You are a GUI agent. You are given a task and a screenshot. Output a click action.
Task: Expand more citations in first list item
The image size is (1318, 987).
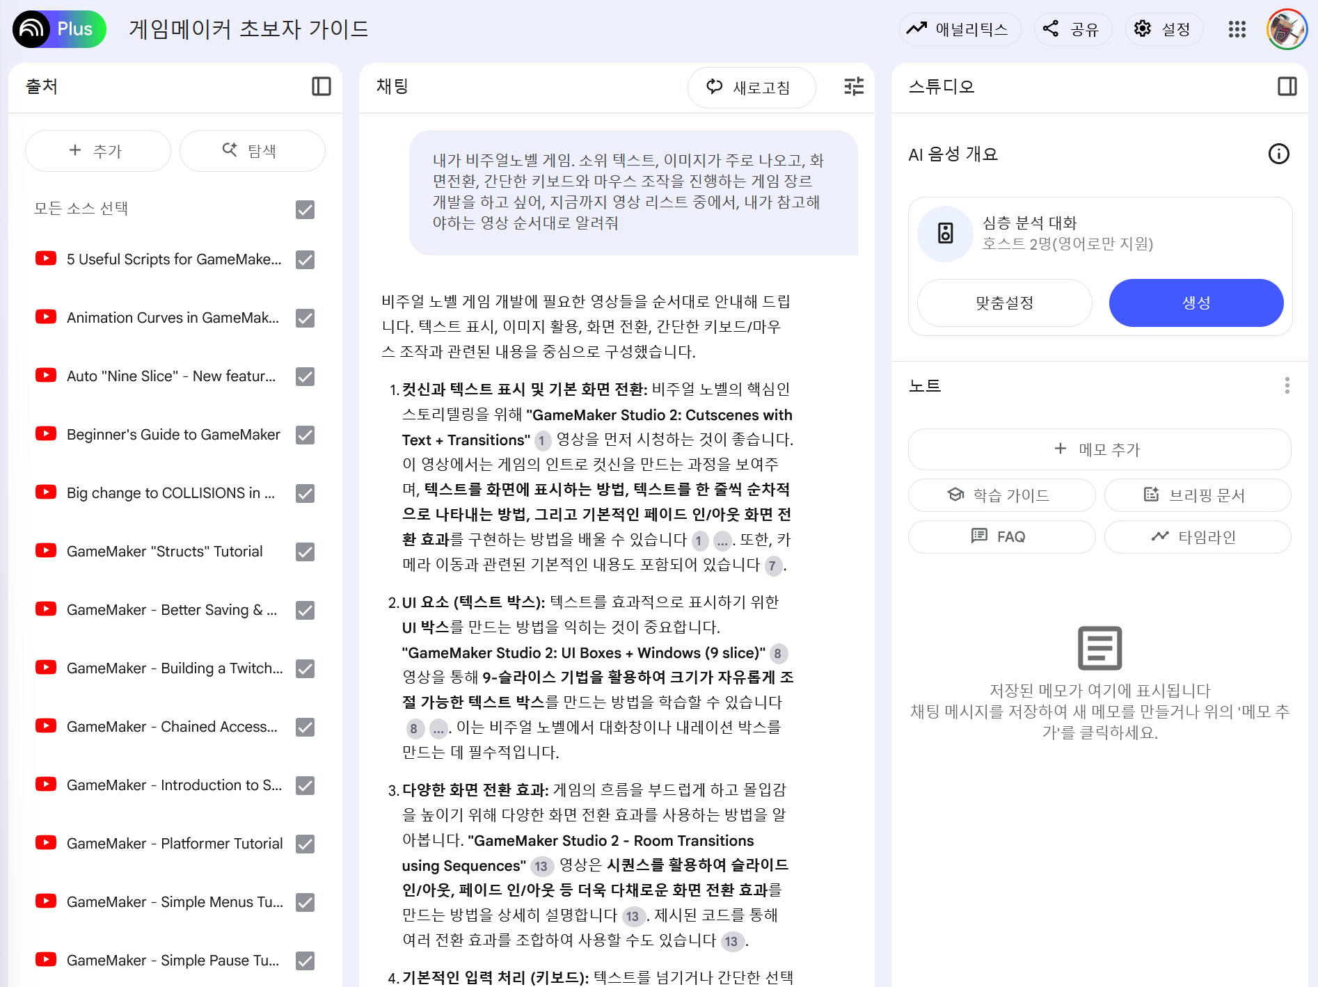722,540
